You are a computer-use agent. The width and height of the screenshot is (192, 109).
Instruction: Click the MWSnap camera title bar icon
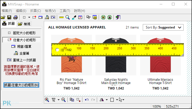4,4
